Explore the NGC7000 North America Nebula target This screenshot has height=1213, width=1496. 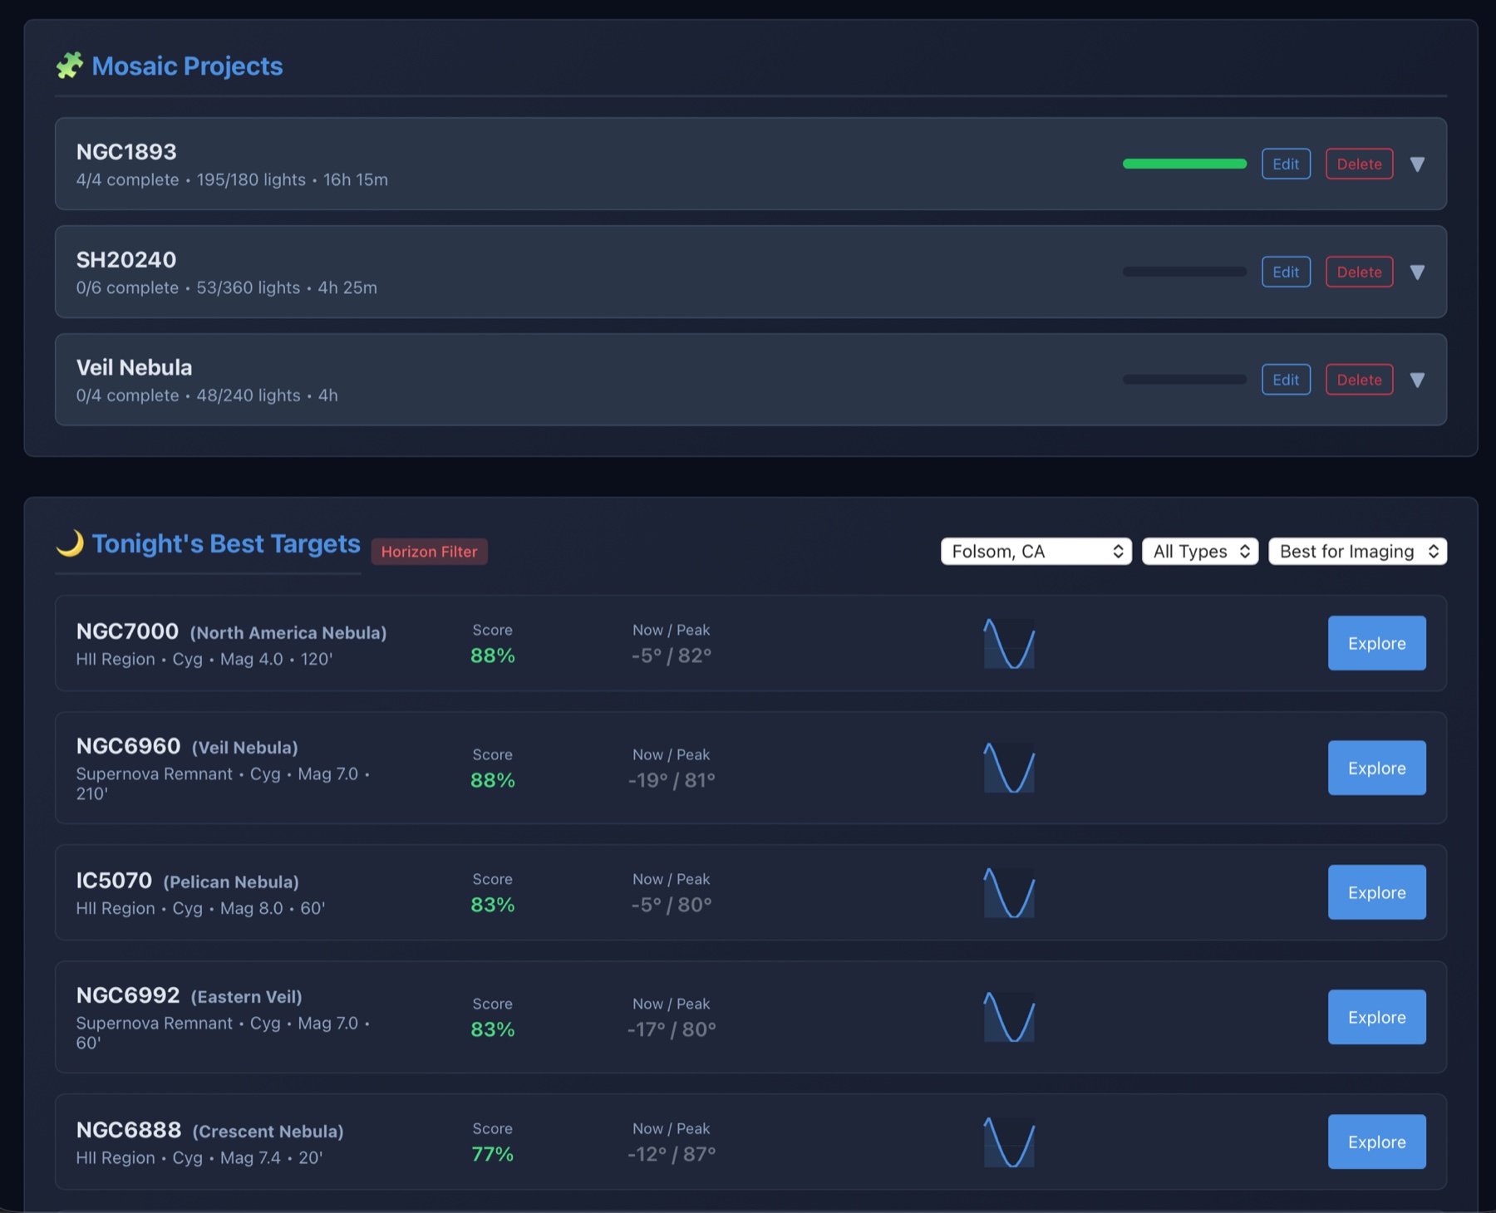(1376, 643)
